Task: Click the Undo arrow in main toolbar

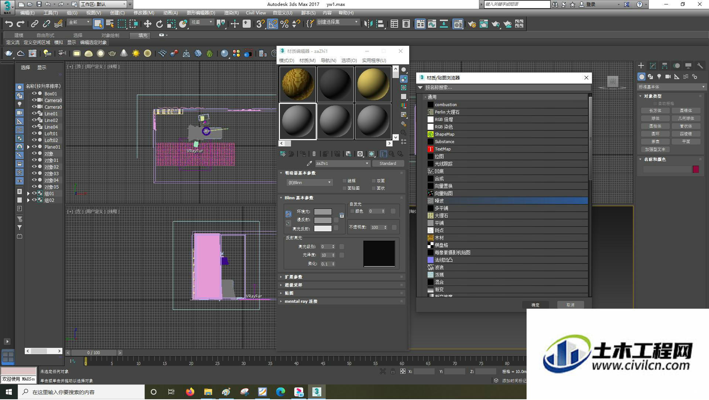Action: (8, 24)
